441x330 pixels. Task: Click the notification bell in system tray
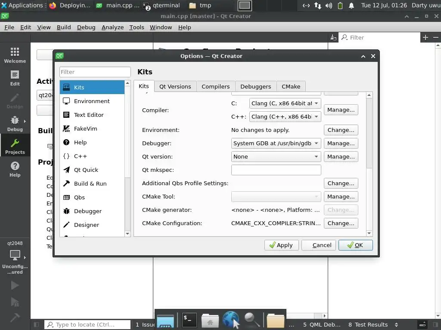click(351, 5)
